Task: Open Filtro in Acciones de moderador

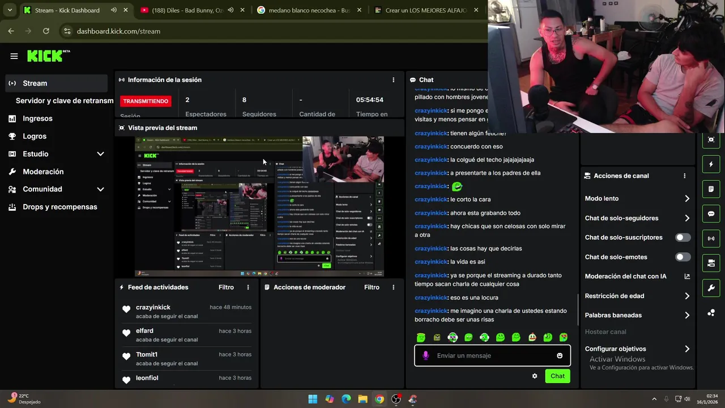Action: click(x=372, y=287)
